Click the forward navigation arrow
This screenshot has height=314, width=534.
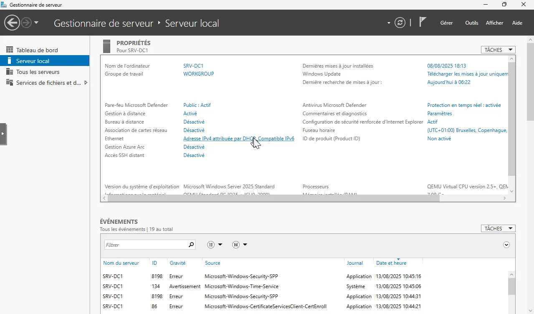[26, 23]
